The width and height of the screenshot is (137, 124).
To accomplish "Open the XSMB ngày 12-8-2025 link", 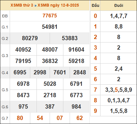I will (58, 5).
